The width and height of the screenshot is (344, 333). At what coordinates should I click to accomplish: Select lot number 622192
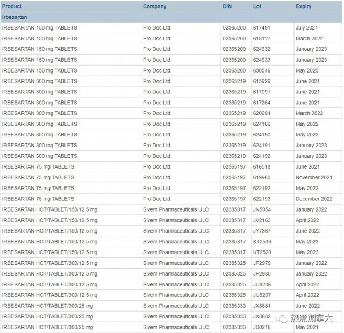pos(262,189)
